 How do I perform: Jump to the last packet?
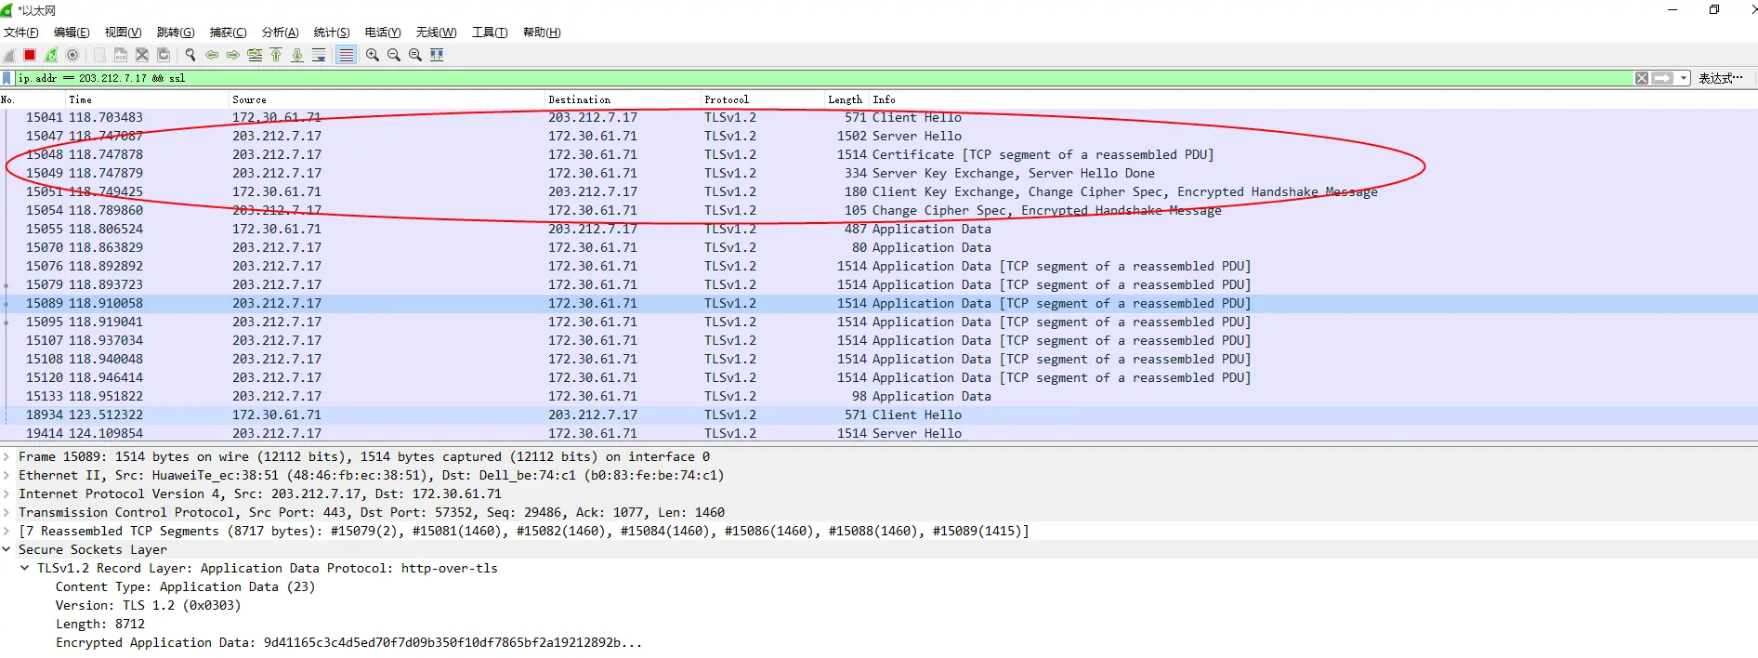tap(297, 55)
